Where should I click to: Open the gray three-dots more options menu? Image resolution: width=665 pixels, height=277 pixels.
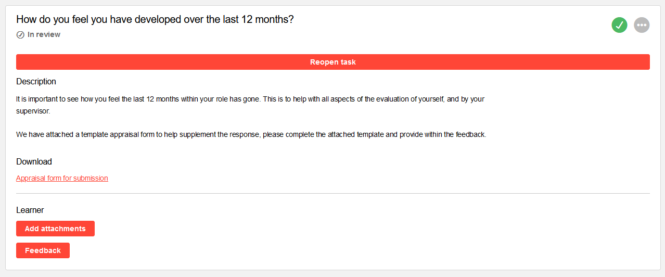pos(642,25)
